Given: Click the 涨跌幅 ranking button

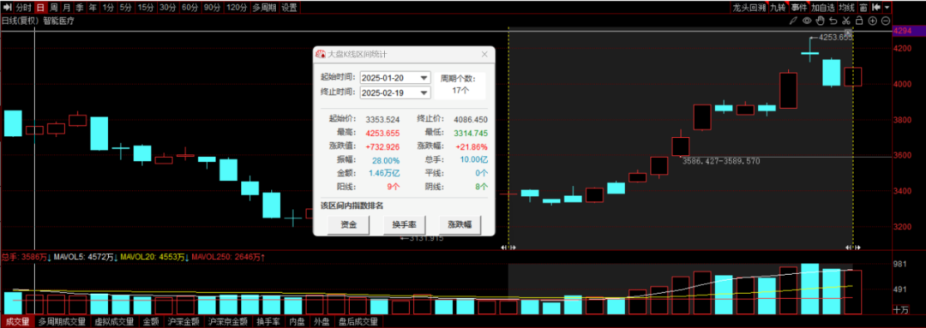Looking at the screenshot, I should click(x=460, y=224).
